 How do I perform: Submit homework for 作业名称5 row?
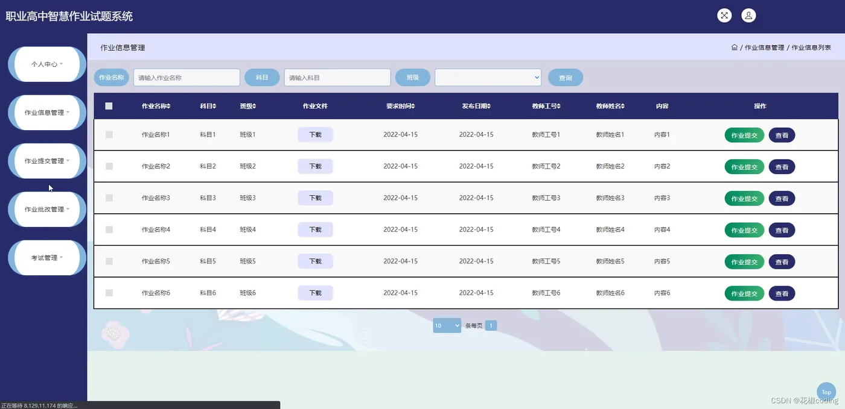[744, 262]
